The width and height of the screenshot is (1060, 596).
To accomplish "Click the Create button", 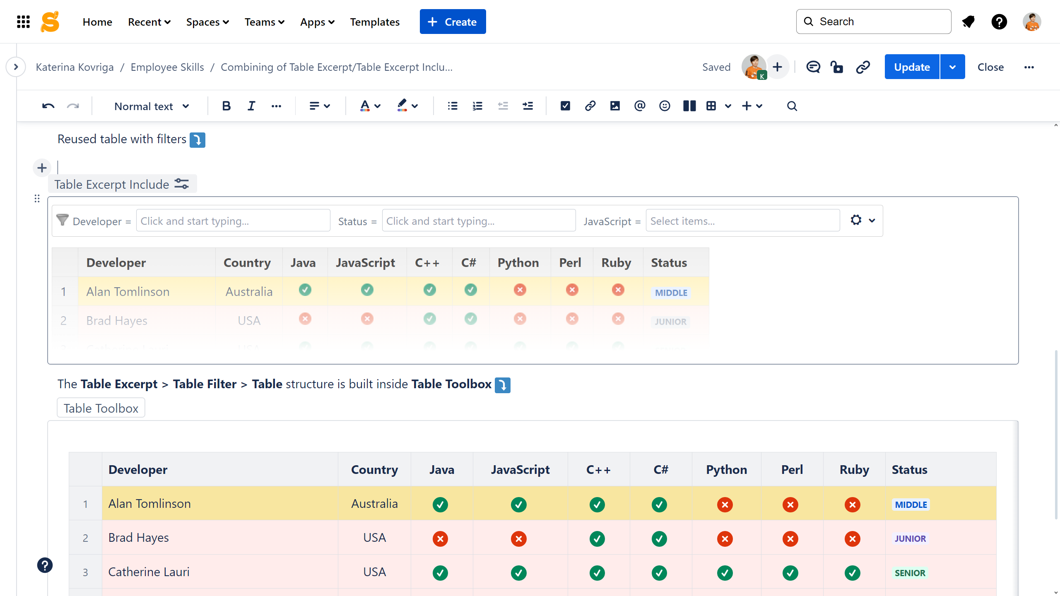I will pyautogui.click(x=453, y=22).
